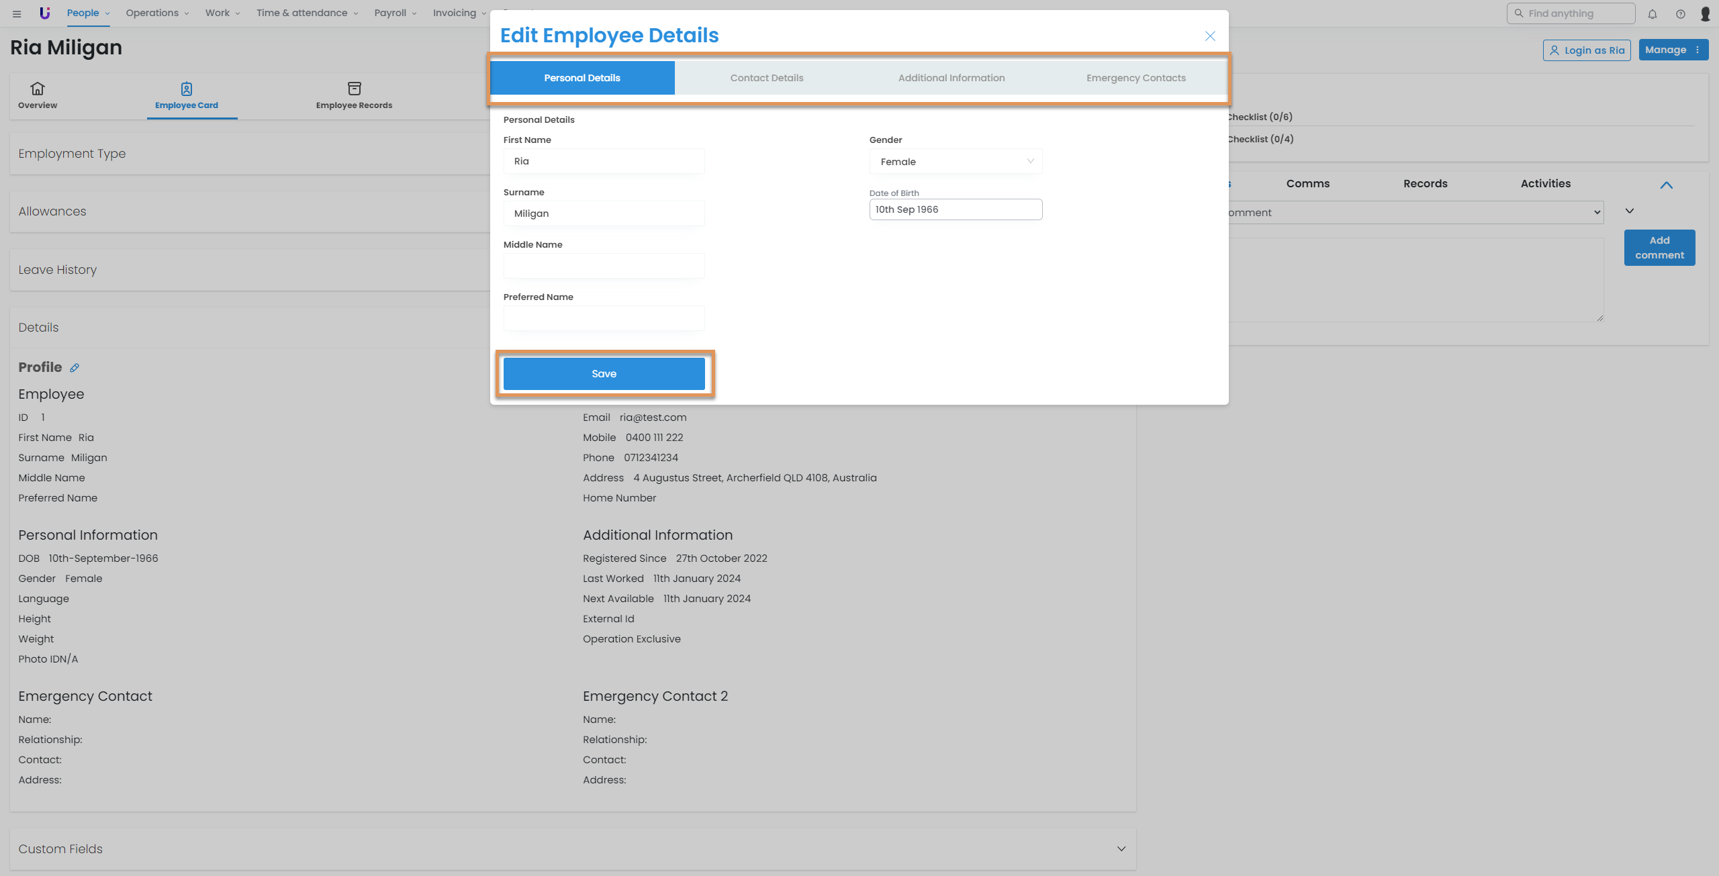Close the Edit Employee Details dialog
Viewport: 1719px width, 876px height.
[x=1210, y=36]
